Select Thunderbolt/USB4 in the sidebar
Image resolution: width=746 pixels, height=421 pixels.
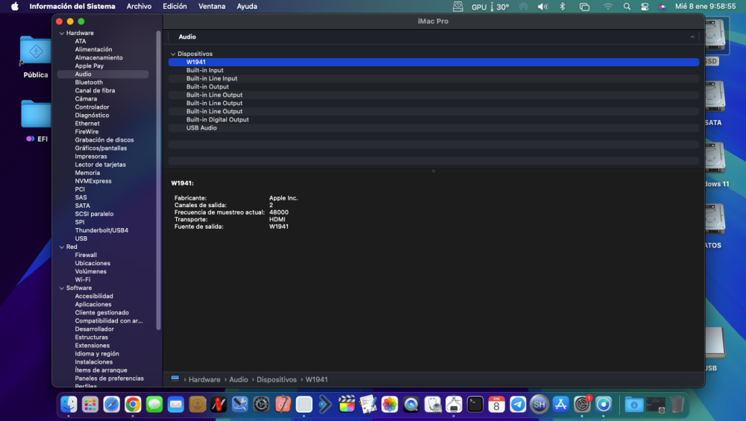pyautogui.click(x=101, y=230)
